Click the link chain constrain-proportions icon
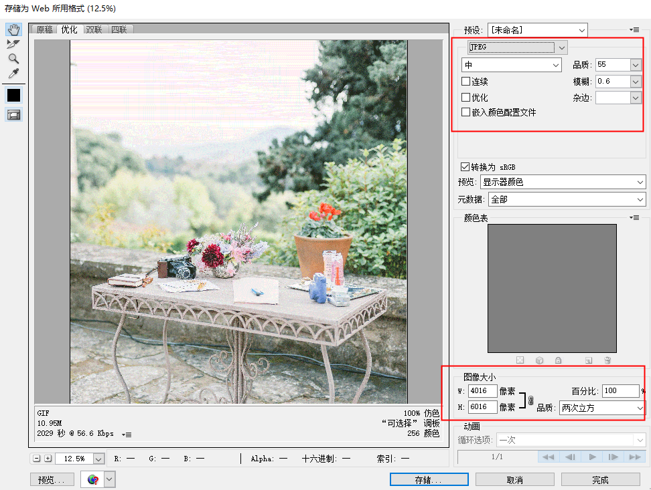The height and width of the screenshot is (490, 651). tap(530, 400)
